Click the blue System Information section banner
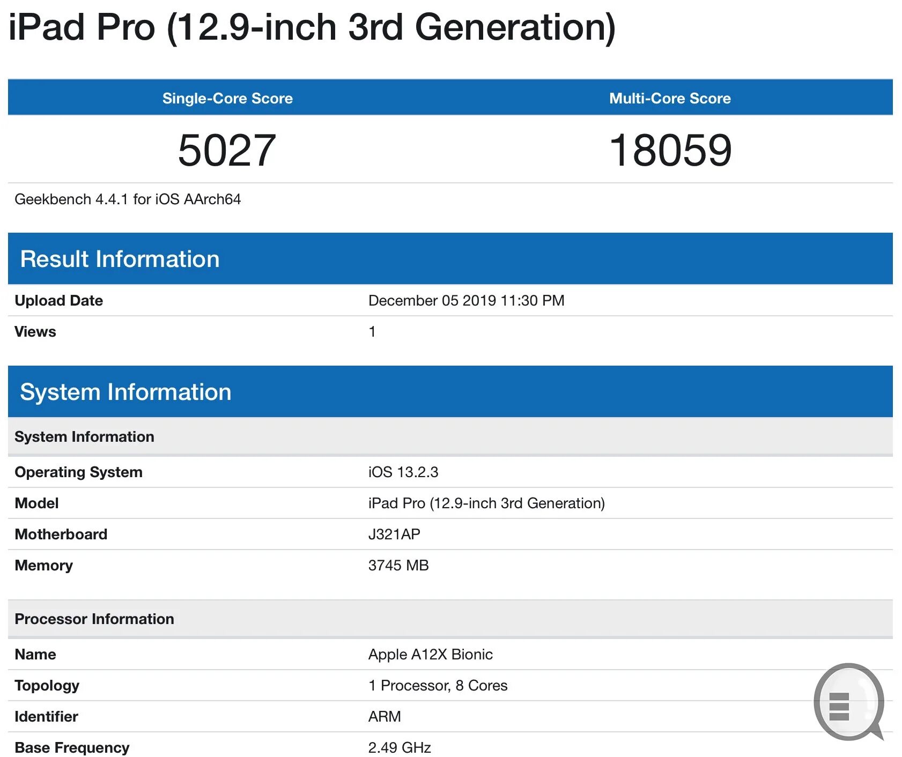The height and width of the screenshot is (757, 902). (x=450, y=391)
